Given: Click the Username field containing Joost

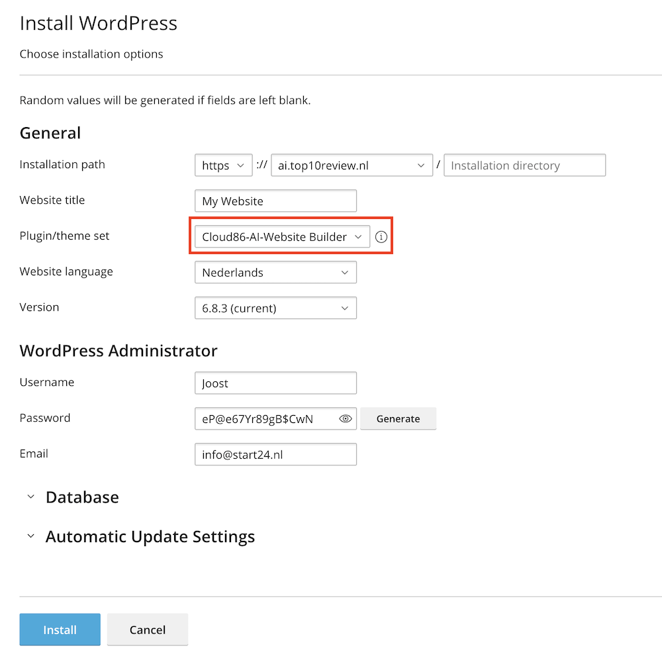Looking at the screenshot, I should (x=275, y=383).
